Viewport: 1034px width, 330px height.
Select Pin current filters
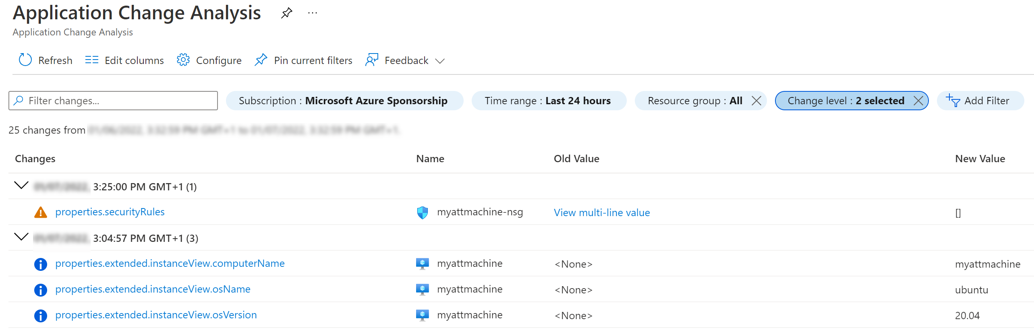tap(313, 61)
